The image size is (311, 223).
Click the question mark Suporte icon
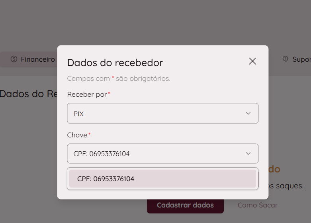pos(285,59)
